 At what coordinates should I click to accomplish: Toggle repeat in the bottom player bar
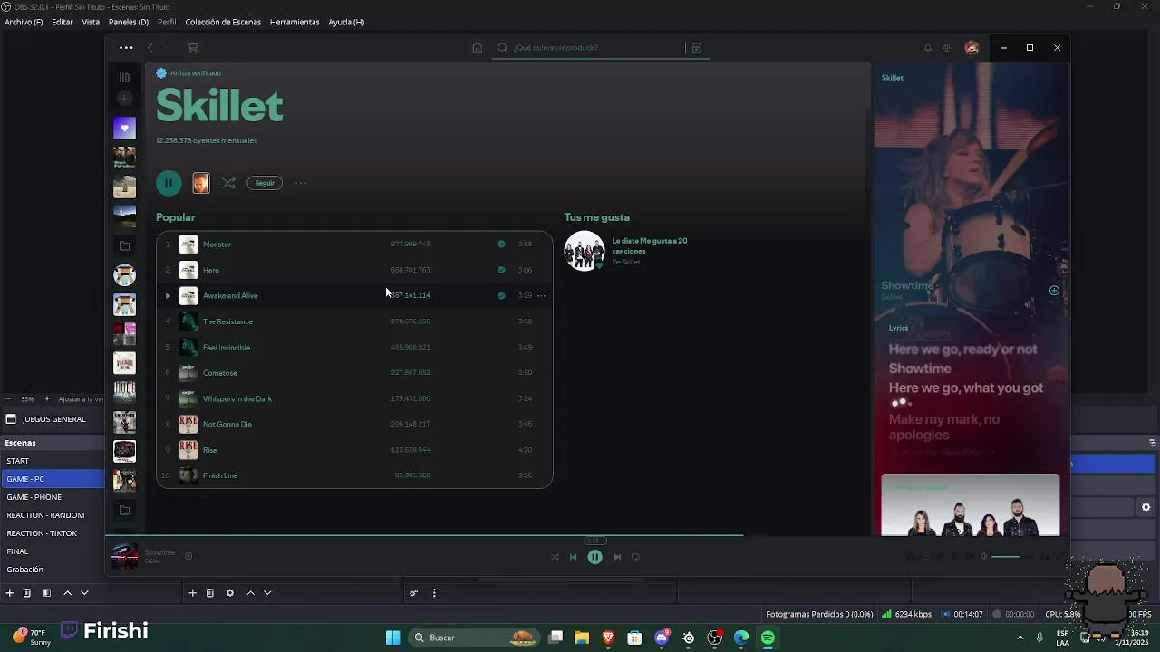tap(635, 557)
